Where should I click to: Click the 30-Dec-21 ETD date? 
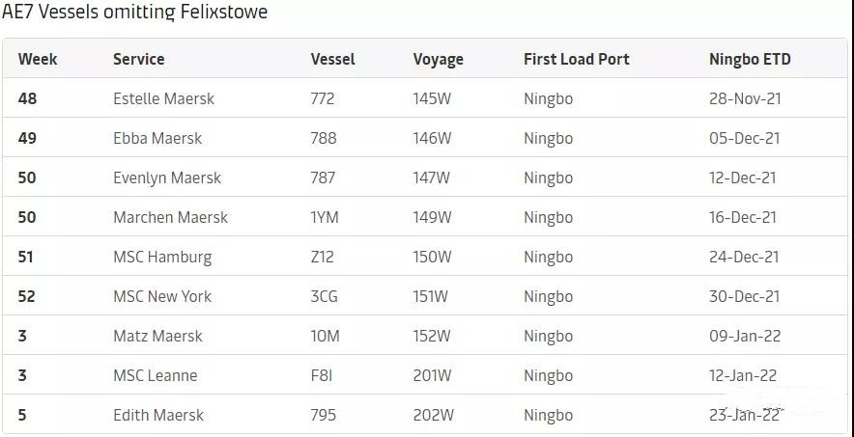(x=744, y=296)
